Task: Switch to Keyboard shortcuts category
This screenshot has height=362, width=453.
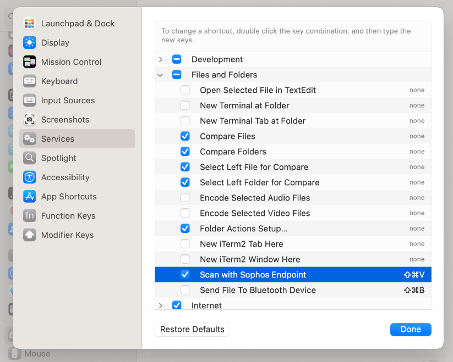Action: pos(59,81)
